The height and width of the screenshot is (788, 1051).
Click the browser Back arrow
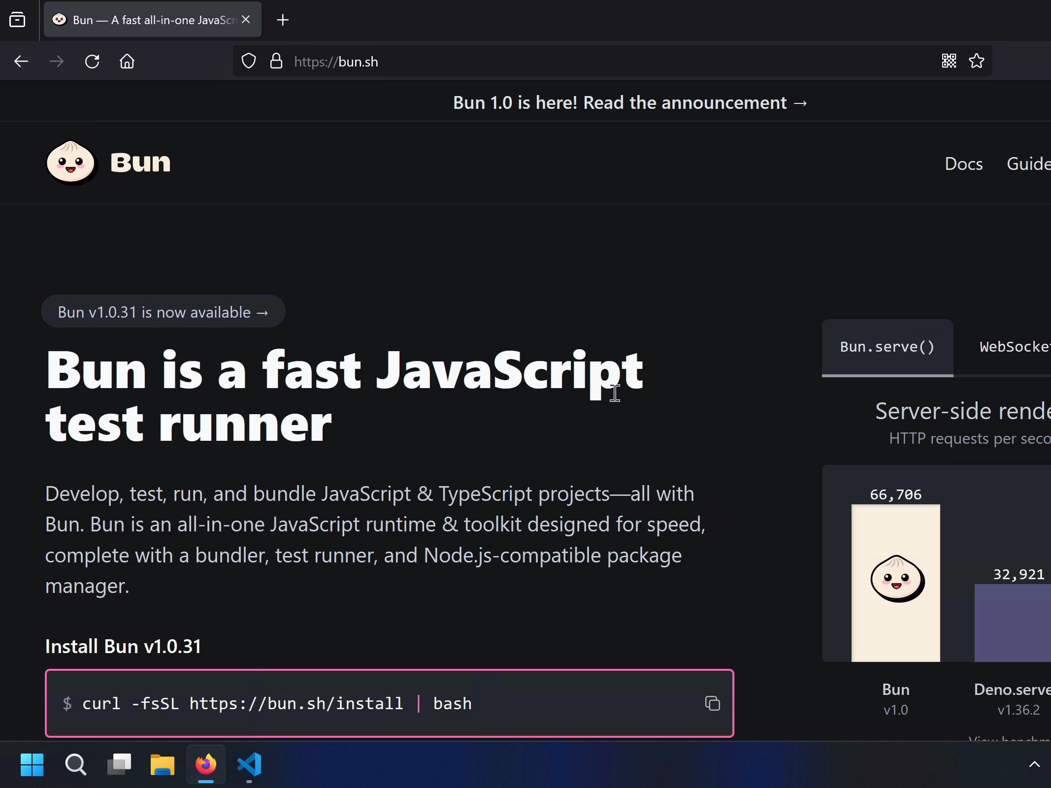(x=21, y=62)
